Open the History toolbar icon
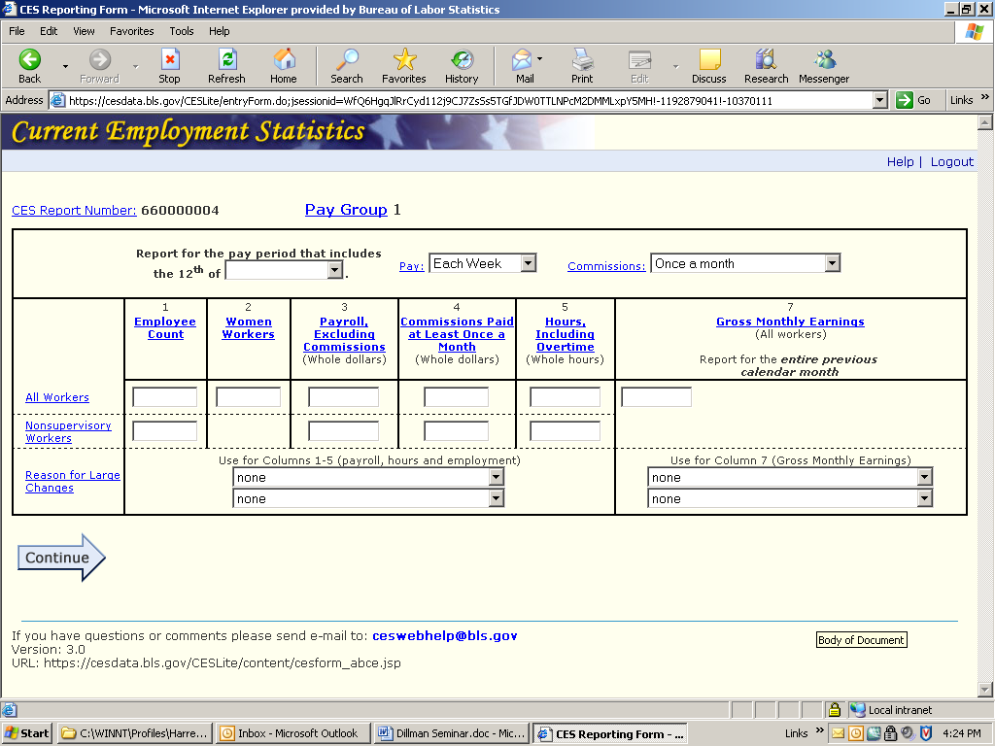 click(462, 60)
